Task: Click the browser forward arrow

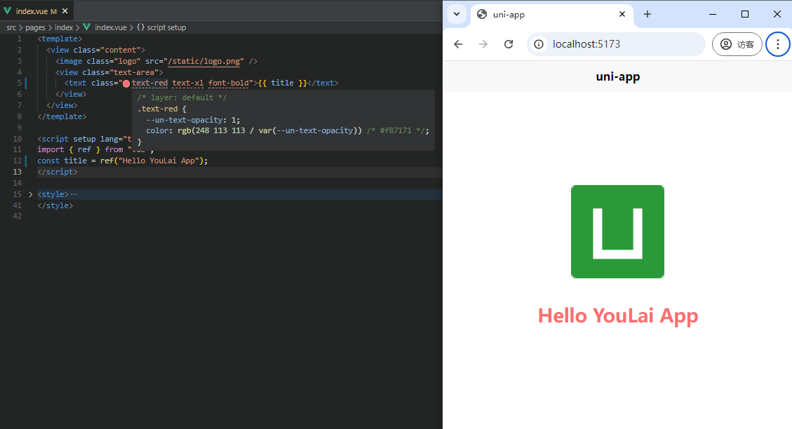Action: (483, 44)
